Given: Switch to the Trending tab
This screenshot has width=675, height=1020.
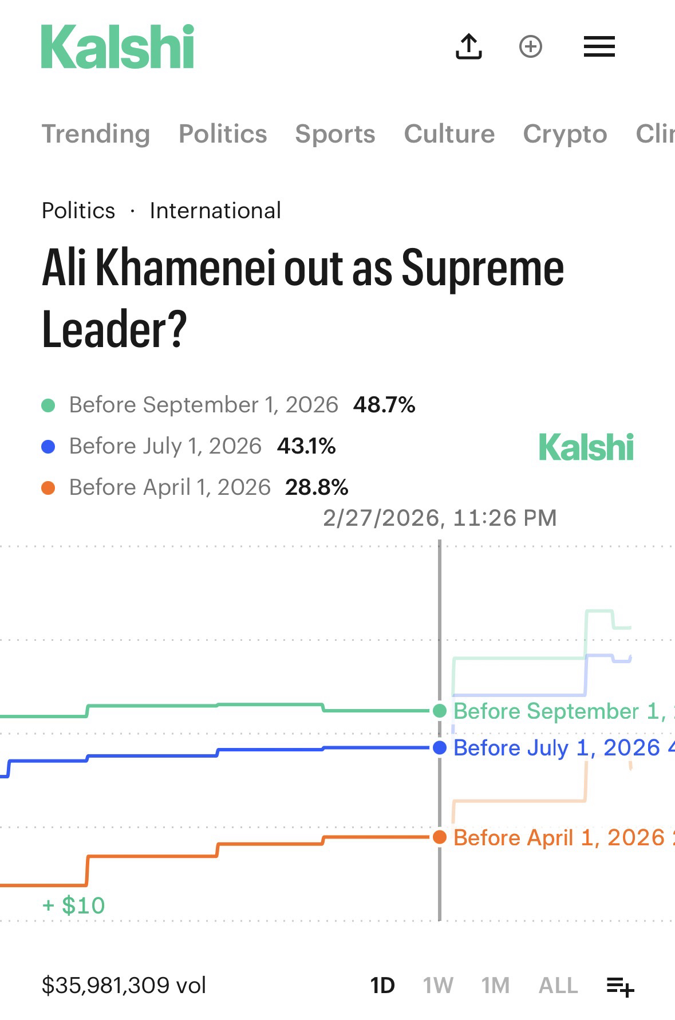Looking at the screenshot, I should 96,134.
